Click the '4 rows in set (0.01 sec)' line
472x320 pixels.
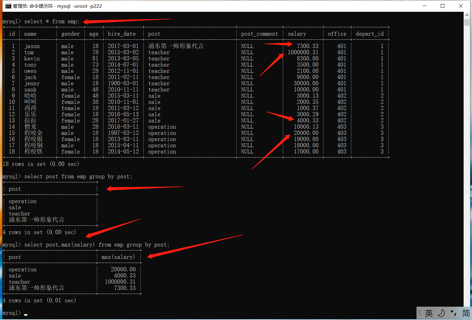[x=39, y=300]
